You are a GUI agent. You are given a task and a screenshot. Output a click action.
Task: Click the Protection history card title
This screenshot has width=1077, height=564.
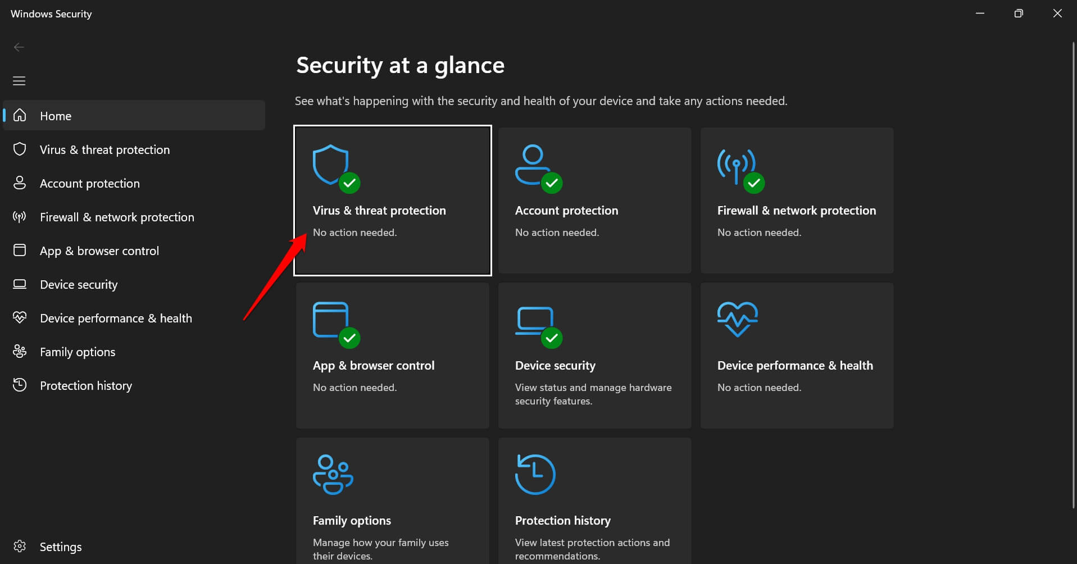tap(562, 521)
